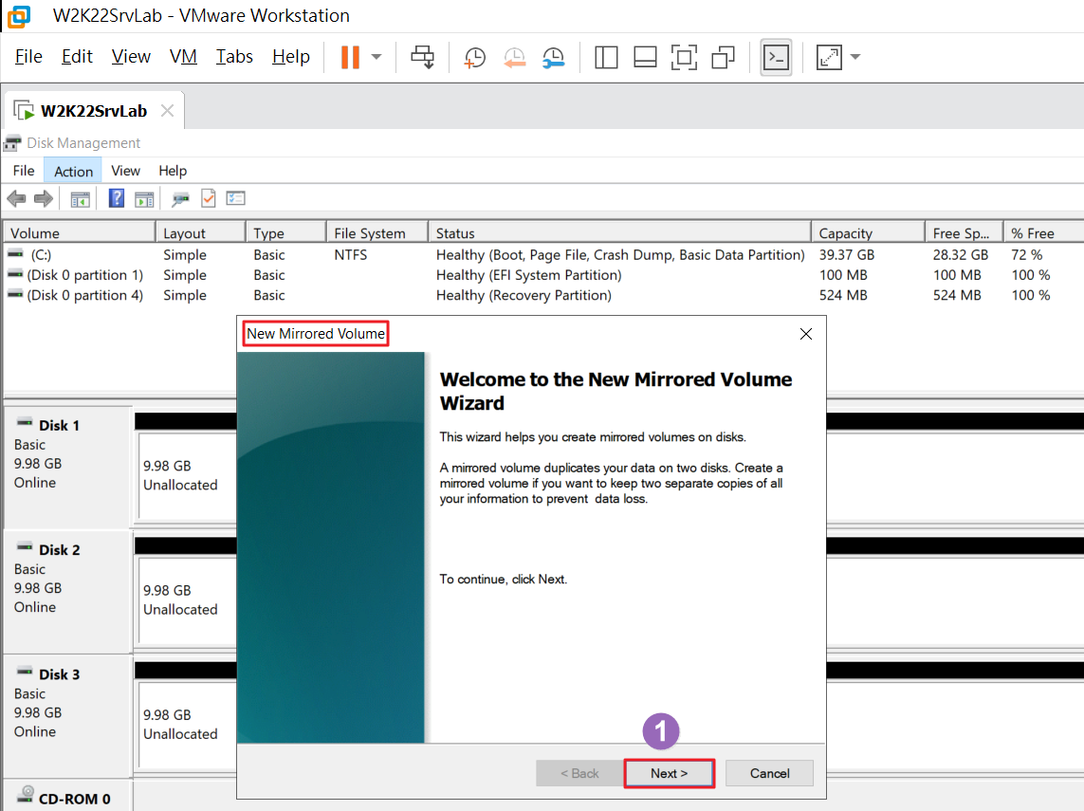Click the blue Help question mark icon
Screen dimensions: 1084x811
pyautogui.click(x=116, y=199)
